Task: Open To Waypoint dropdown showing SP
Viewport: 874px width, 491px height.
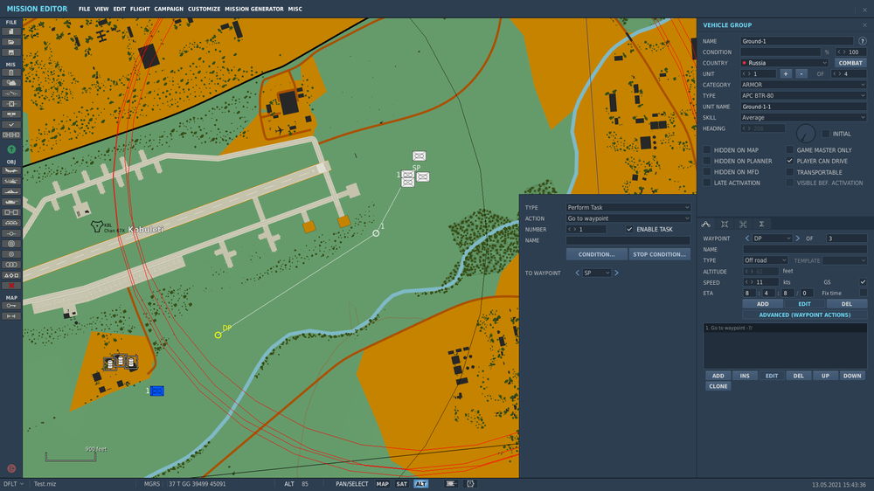Action: coord(596,273)
